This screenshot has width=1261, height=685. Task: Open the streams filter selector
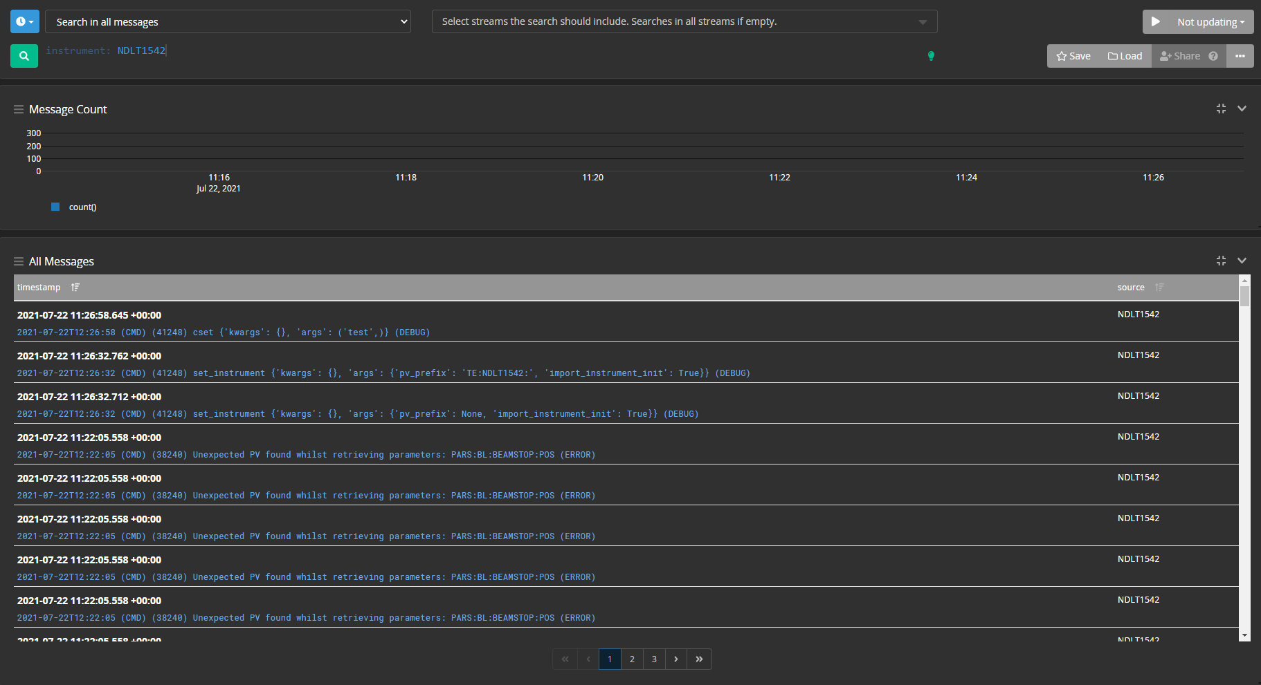(x=684, y=21)
